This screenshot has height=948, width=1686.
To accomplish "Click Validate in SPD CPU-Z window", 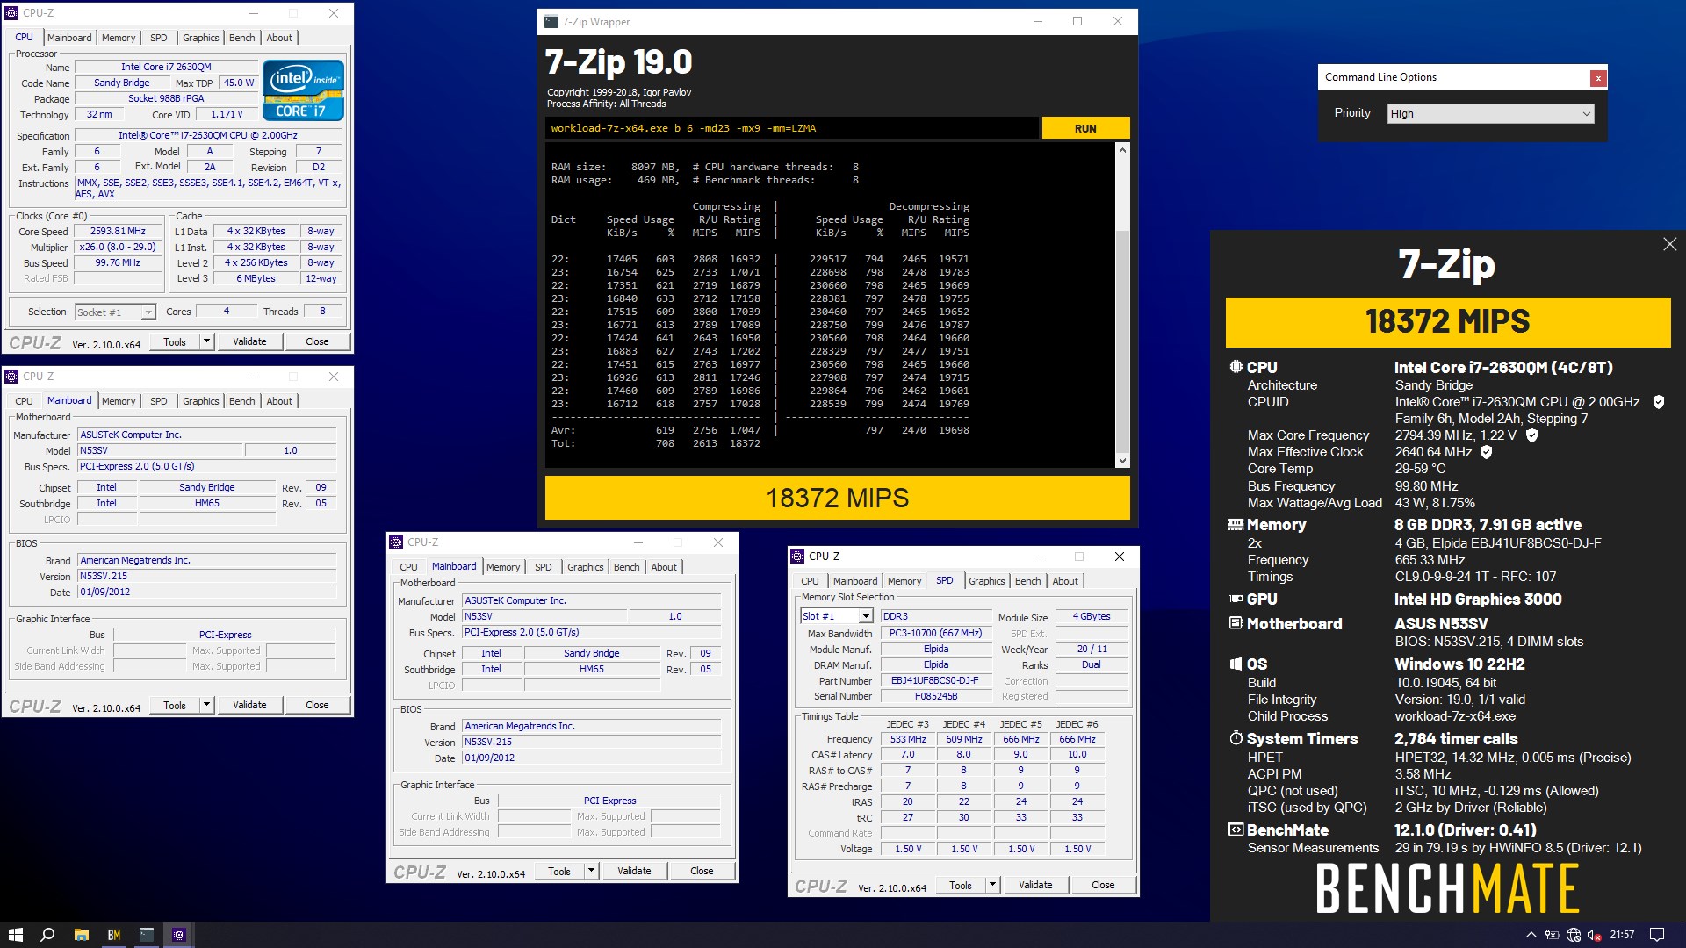I will pos(1035,885).
